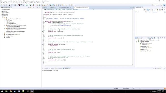The width and height of the screenshot is (166, 93).
Task: Click the All filter in Task List
Action: tap(149, 12)
